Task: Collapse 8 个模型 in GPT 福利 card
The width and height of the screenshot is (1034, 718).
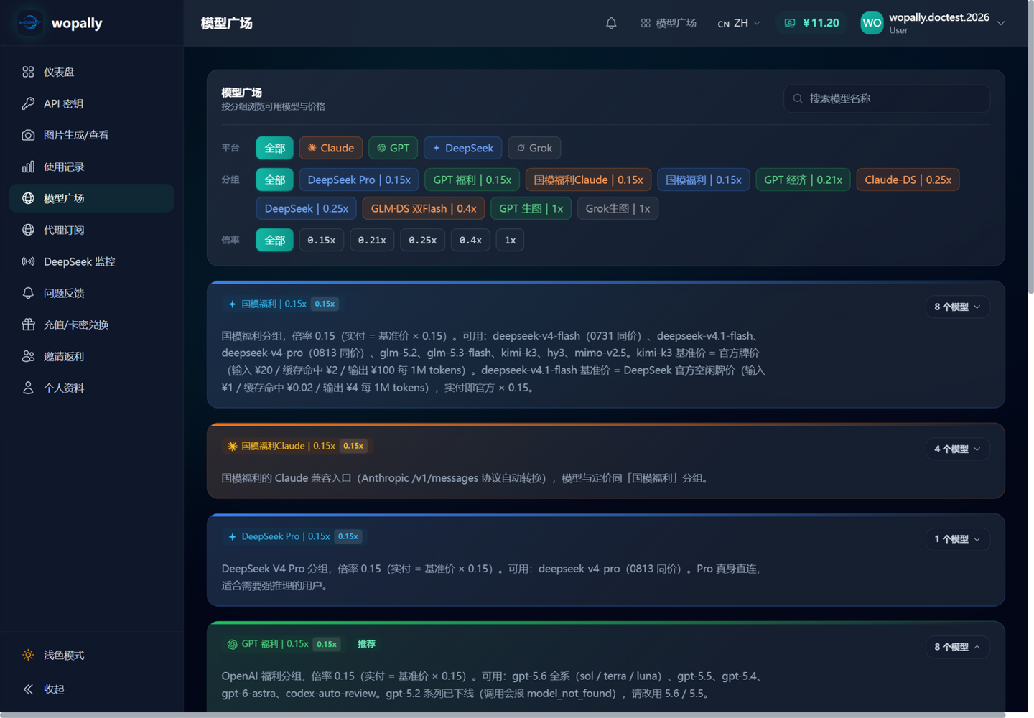Action: (x=958, y=647)
